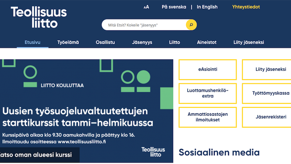The width and height of the screenshot is (291, 164).
Task: Click the Liitto kouluttaa course banner image
Action: pyautogui.click(x=87, y=111)
